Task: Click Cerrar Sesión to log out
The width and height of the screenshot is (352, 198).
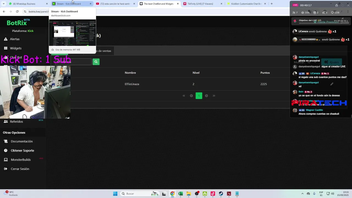Action: point(20,169)
